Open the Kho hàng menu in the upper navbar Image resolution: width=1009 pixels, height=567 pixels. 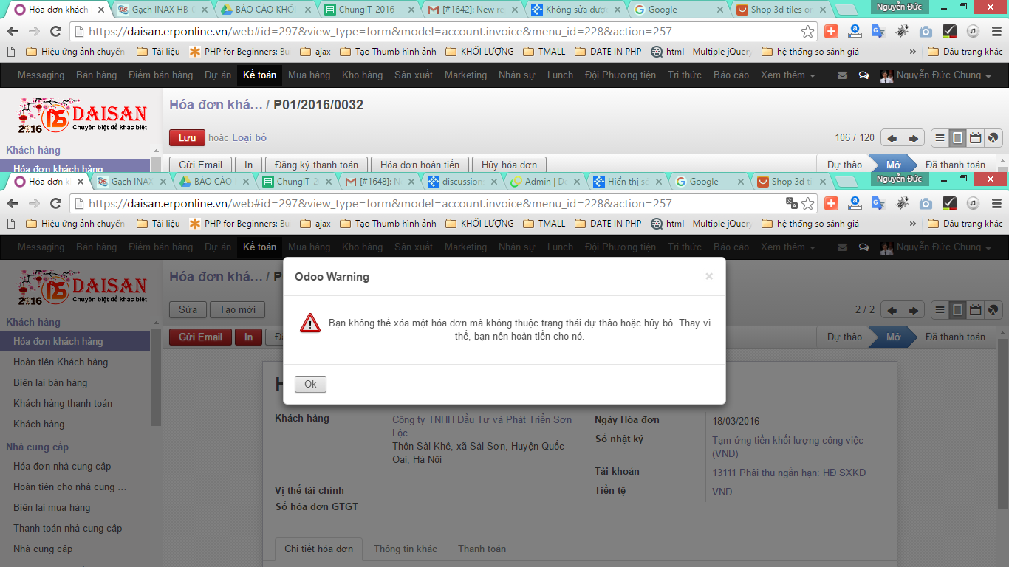tap(362, 75)
